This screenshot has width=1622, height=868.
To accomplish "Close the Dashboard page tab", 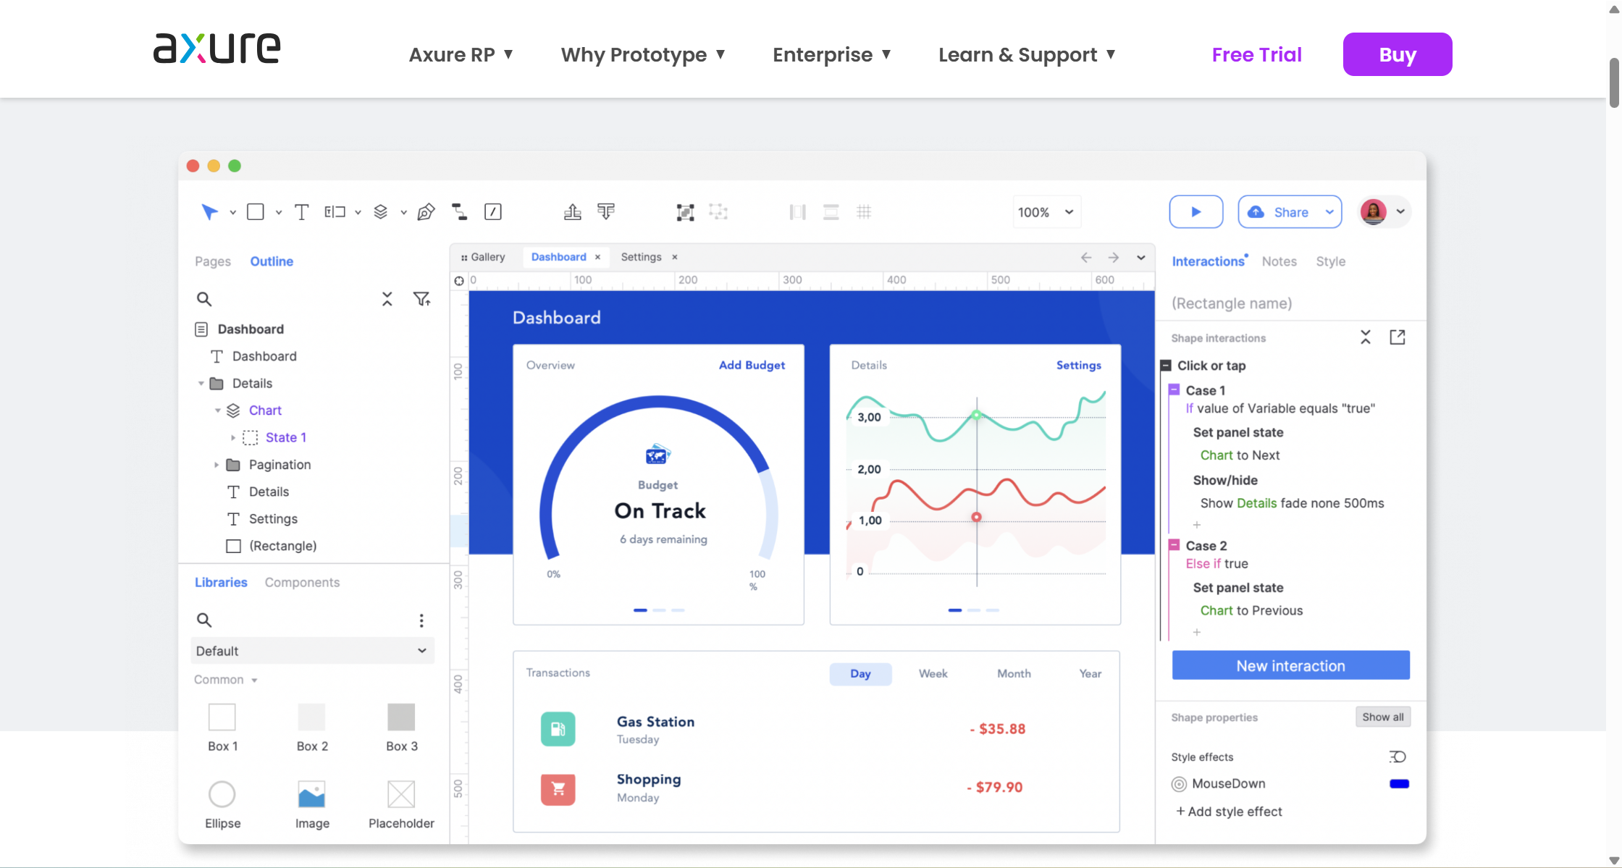I will [597, 257].
